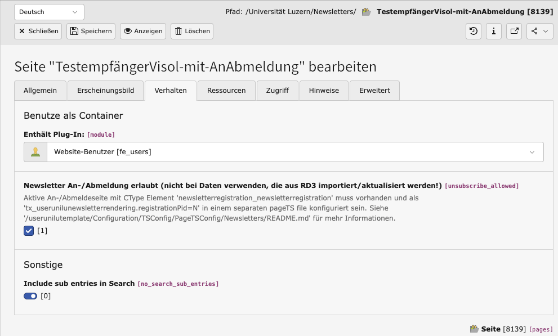The image size is (558, 336).
Task: Open the Erweitert tab
Action: click(374, 91)
